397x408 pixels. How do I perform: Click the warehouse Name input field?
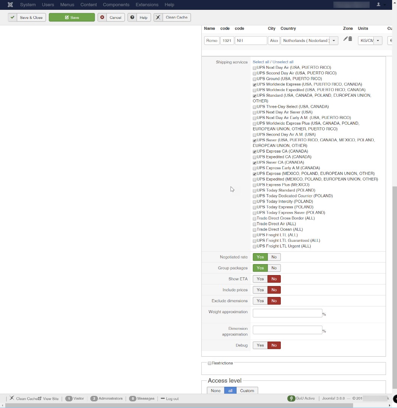coord(212,40)
